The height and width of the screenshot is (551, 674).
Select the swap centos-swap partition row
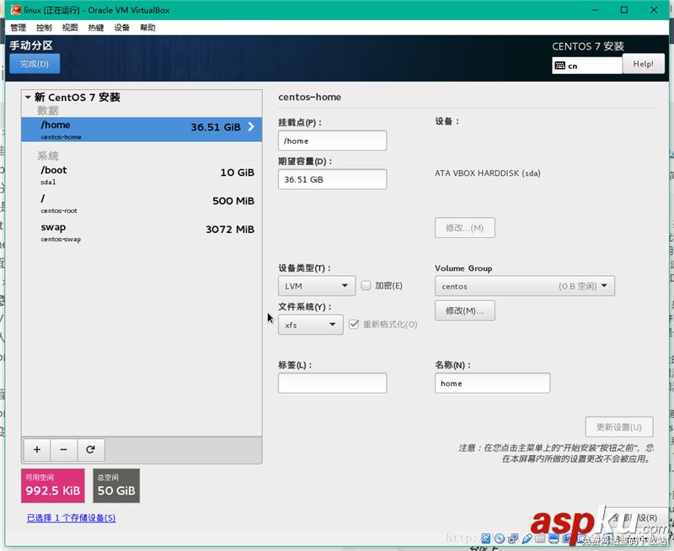coord(142,232)
